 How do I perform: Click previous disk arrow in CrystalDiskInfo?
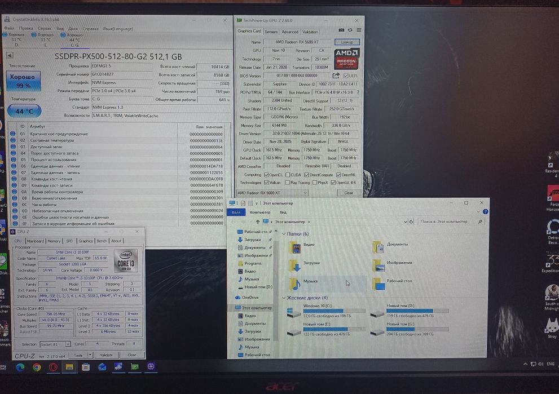(9, 55)
